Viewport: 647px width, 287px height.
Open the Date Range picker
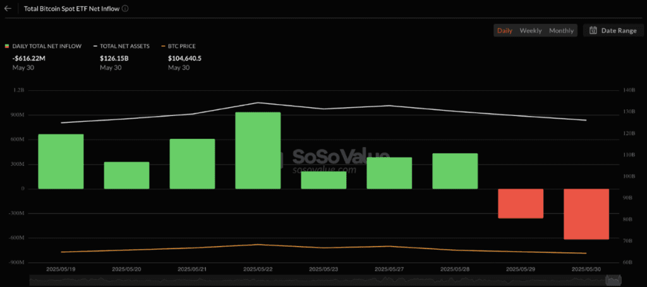tap(613, 30)
